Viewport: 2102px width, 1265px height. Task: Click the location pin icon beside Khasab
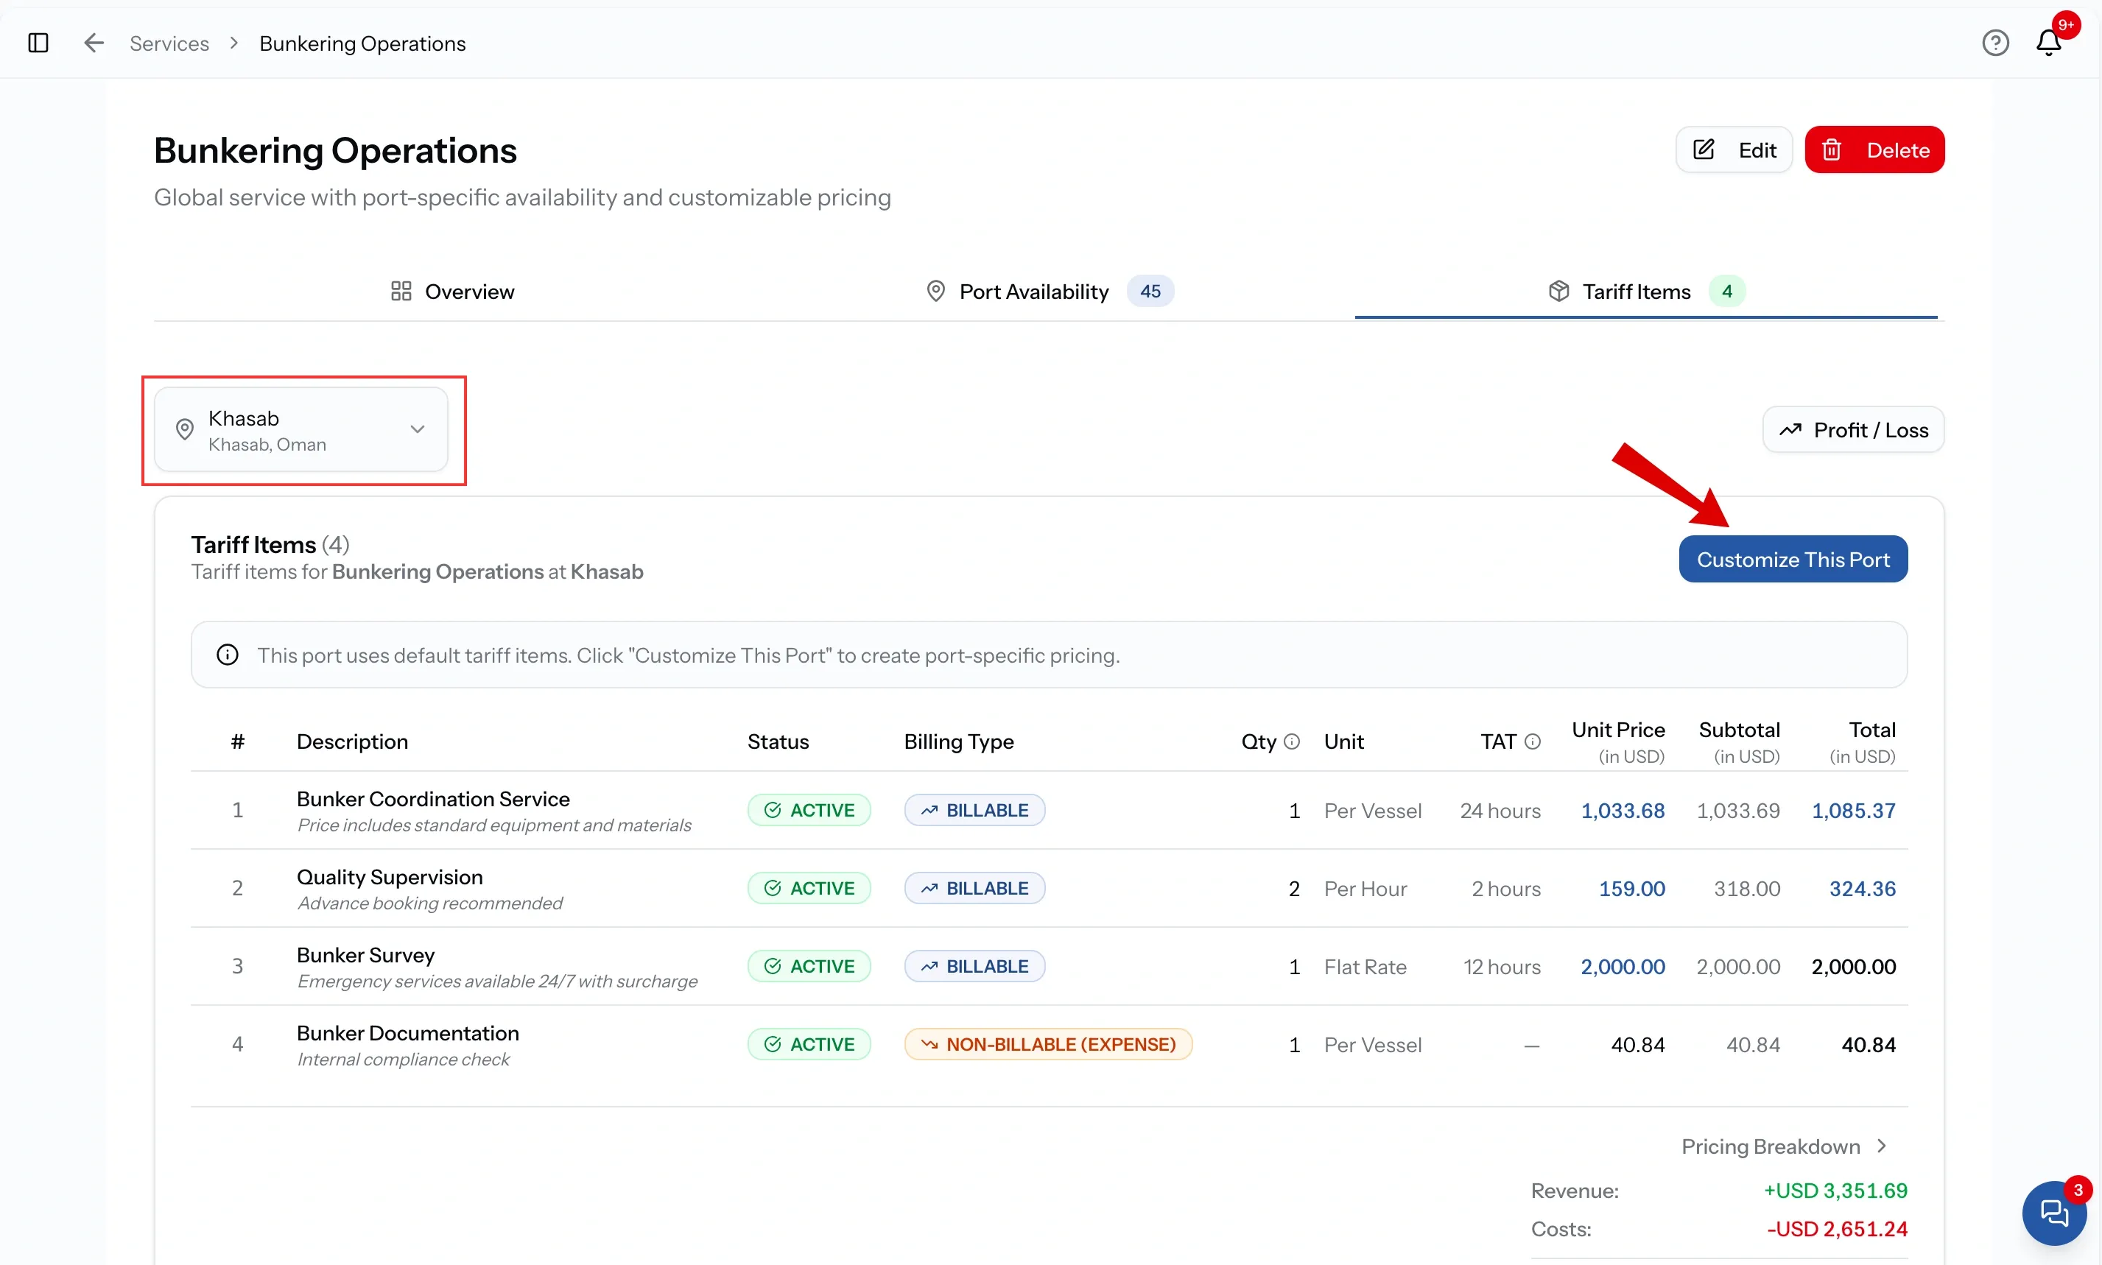click(x=184, y=429)
